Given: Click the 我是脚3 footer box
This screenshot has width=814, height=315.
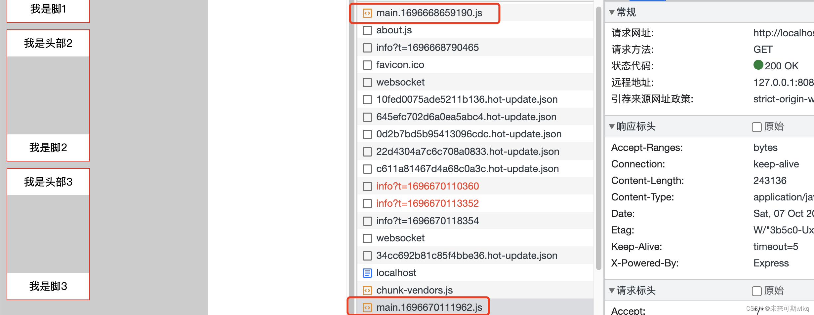Looking at the screenshot, I should tap(48, 286).
